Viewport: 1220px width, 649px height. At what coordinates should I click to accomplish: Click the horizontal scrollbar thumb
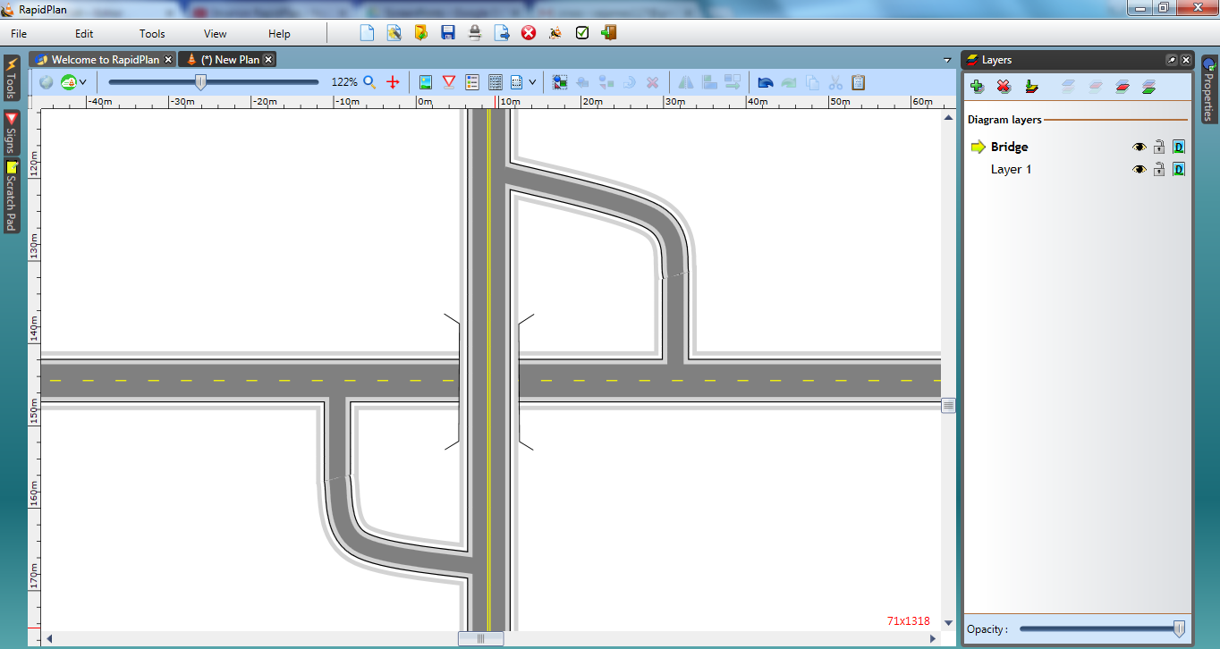pos(480,638)
